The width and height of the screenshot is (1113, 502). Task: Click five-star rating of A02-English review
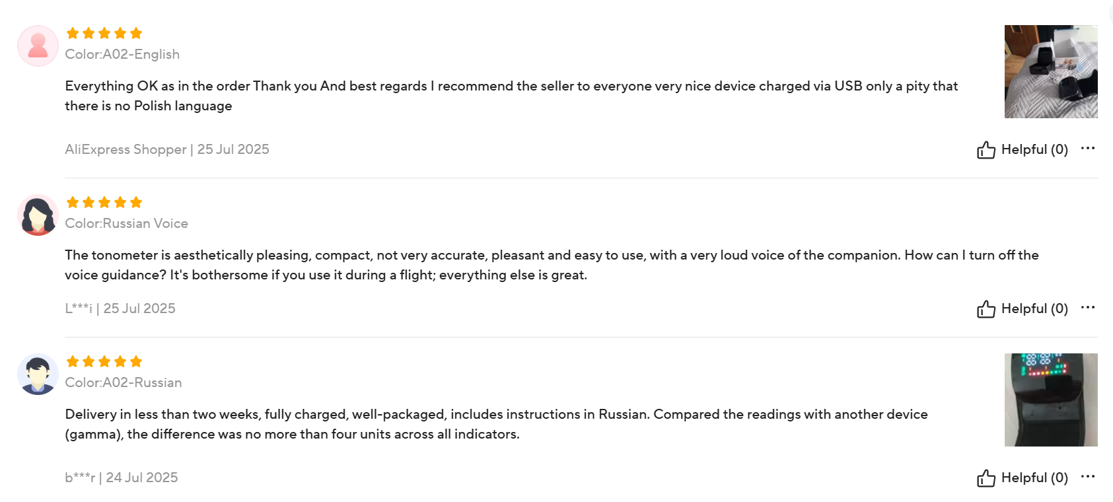pyautogui.click(x=104, y=33)
